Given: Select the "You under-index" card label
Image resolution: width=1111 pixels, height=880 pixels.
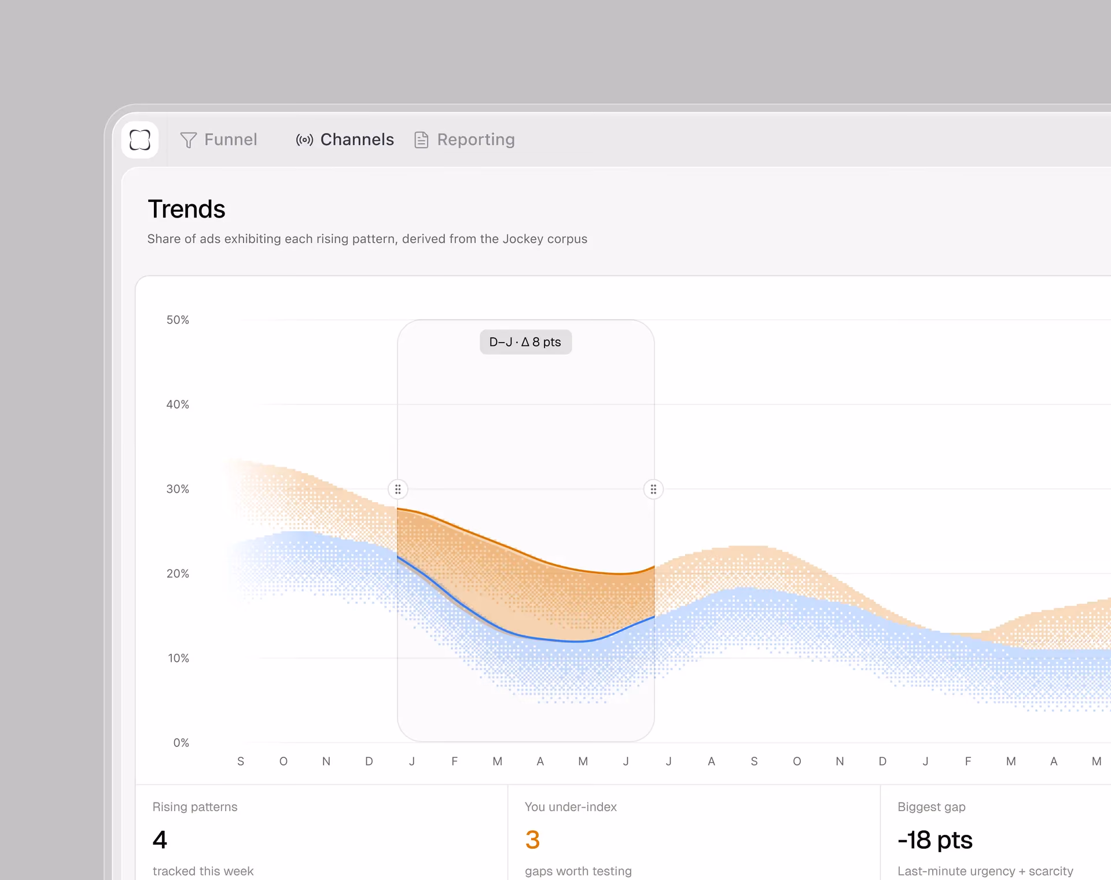Looking at the screenshot, I should pos(571,807).
